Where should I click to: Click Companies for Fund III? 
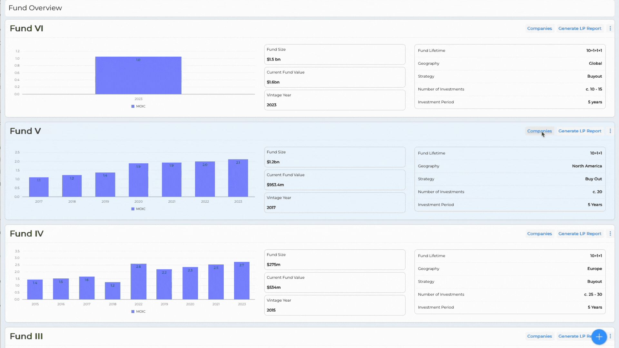[539, 336]
